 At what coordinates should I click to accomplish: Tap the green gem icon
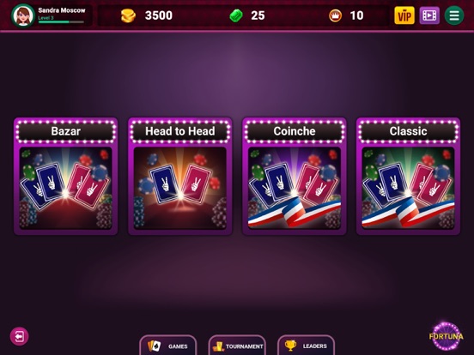(x=236, y=15)
